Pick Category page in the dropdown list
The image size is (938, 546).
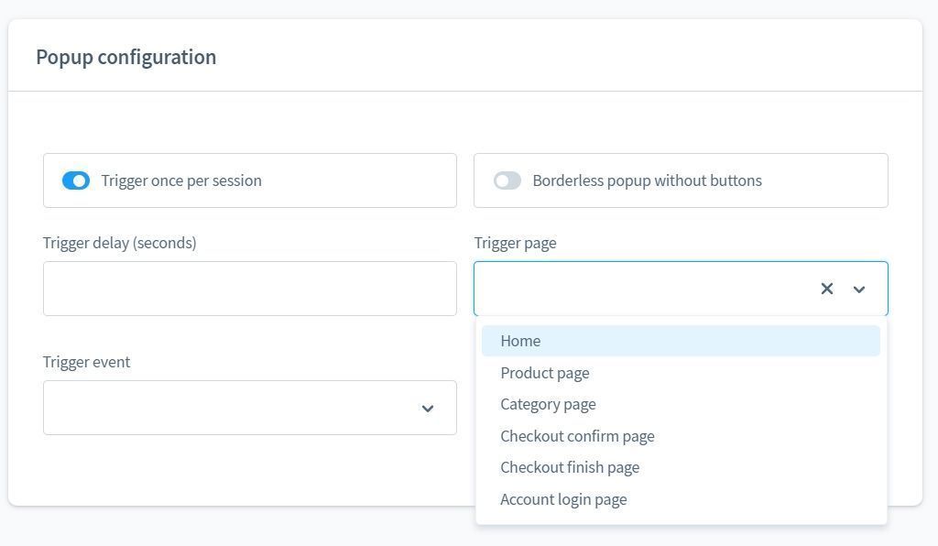pos(548,404)
